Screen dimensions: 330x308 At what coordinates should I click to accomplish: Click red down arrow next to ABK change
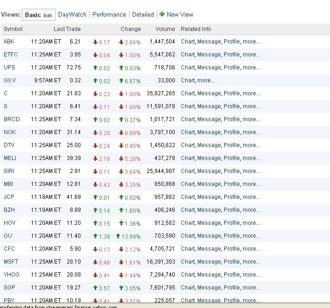tap(95, 42)
